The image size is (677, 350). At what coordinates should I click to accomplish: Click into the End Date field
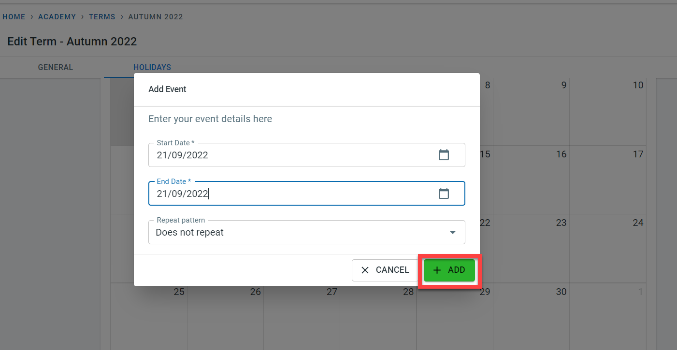(x=290, y=194)
